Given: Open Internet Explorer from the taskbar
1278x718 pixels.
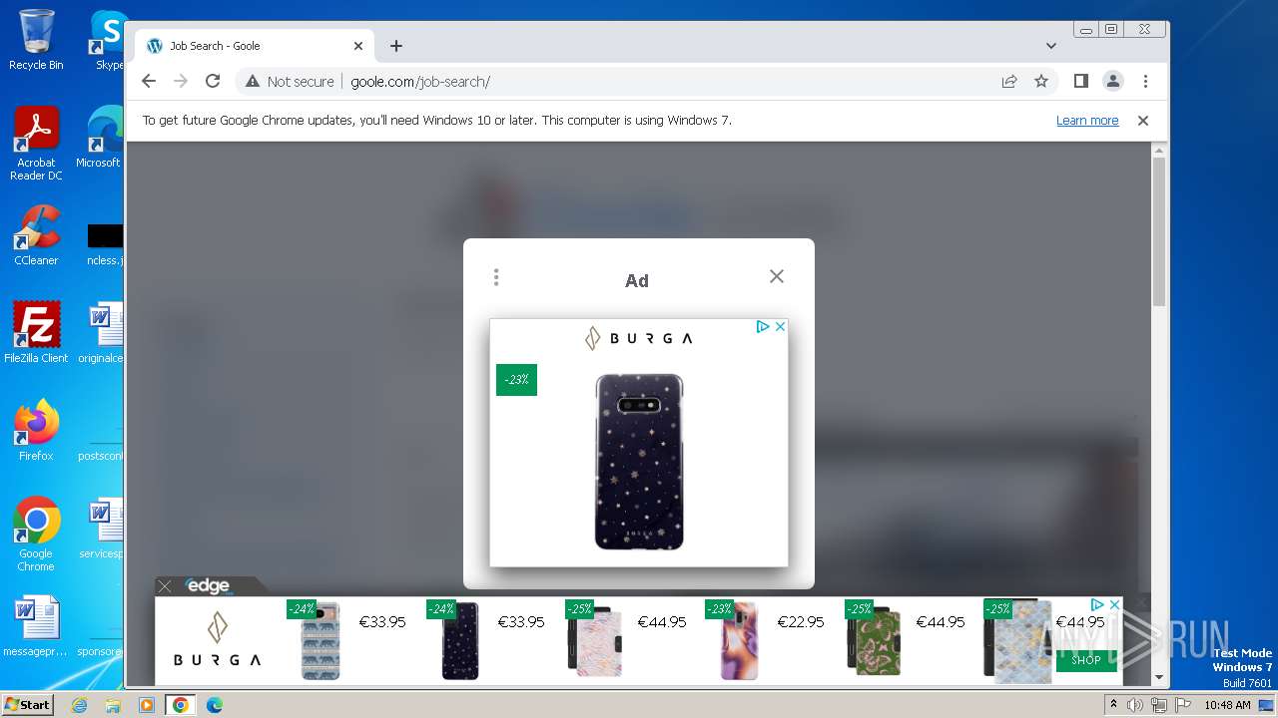Looking at the screenshot, I should (x=79, y=705).
